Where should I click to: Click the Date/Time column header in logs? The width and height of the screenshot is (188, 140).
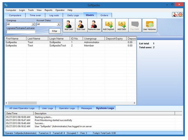tap(19, 113)
